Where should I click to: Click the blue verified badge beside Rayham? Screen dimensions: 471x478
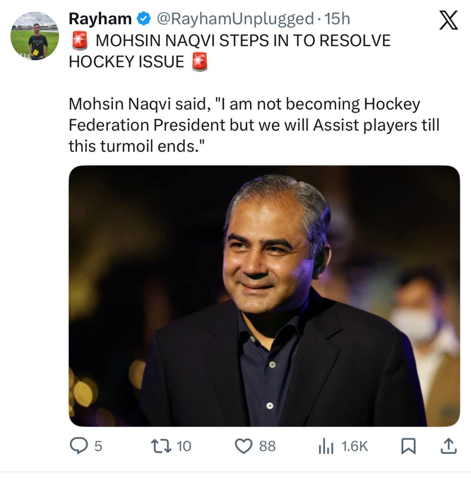tap(144, 19)
